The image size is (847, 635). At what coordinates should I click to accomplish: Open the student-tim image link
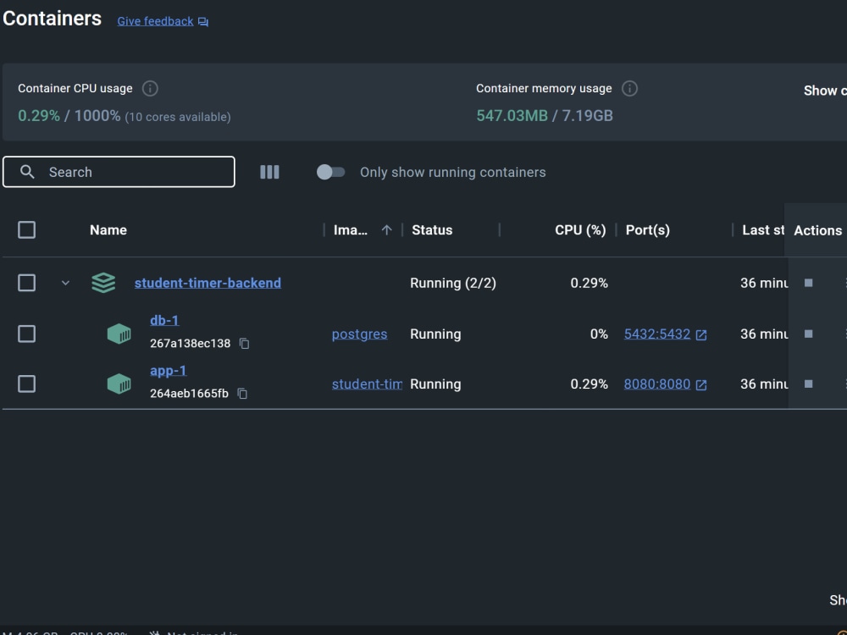[367, 384]
